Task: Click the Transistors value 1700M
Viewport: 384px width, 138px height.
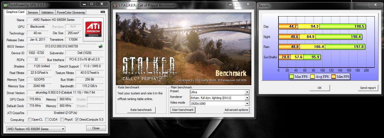Action: [x=73, y=40]
